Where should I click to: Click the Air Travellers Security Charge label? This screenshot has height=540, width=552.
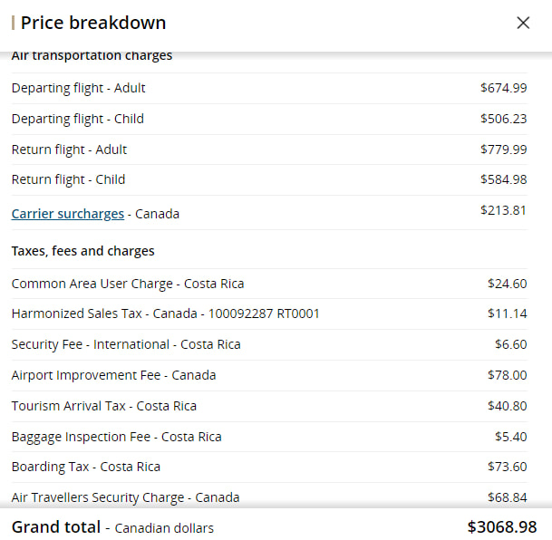(x=125, y=497)
